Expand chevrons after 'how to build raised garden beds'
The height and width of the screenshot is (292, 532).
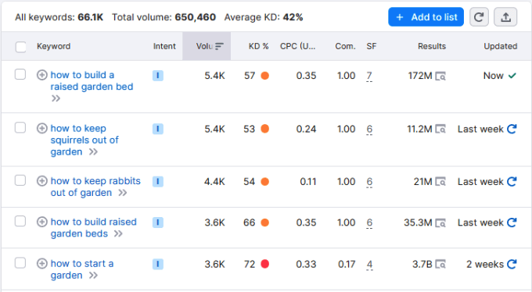coord(118,233)
